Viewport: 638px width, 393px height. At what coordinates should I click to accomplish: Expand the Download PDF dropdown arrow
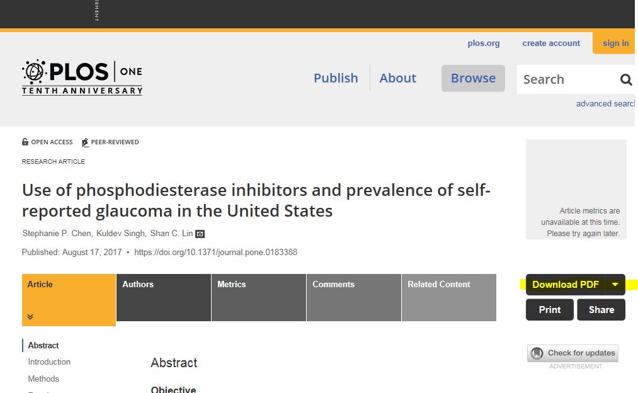point(615,285)
